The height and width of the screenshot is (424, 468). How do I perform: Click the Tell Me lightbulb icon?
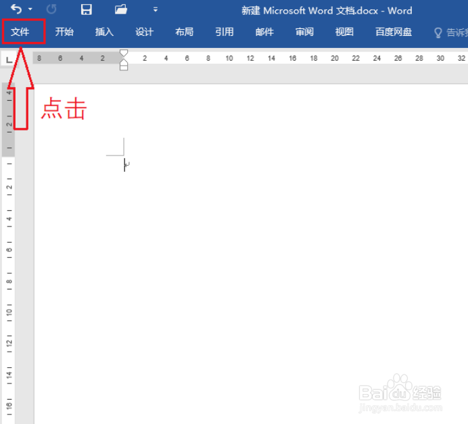coord(438,32)
